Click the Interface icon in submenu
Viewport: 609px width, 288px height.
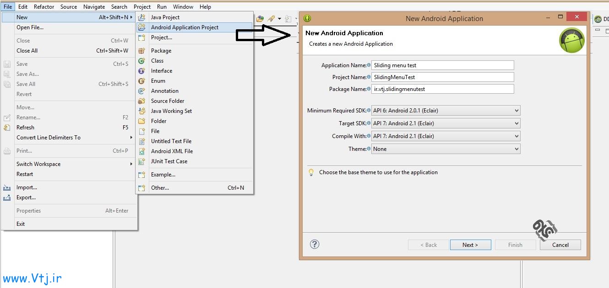point(142,71)
